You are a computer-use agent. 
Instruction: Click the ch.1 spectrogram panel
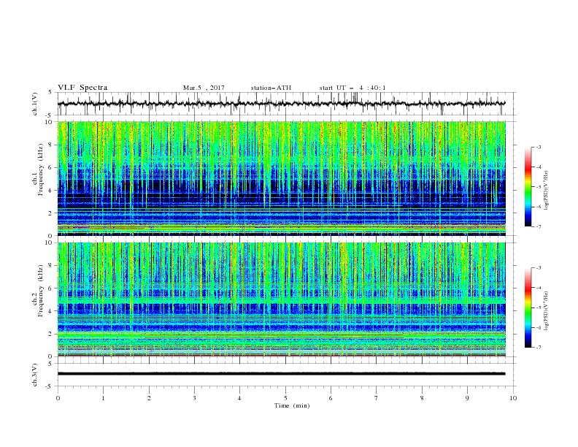click(x=281, y=178)
